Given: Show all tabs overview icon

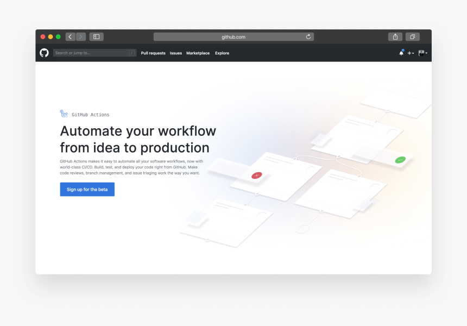Looking at the screenshot, I should coord(413,36).
